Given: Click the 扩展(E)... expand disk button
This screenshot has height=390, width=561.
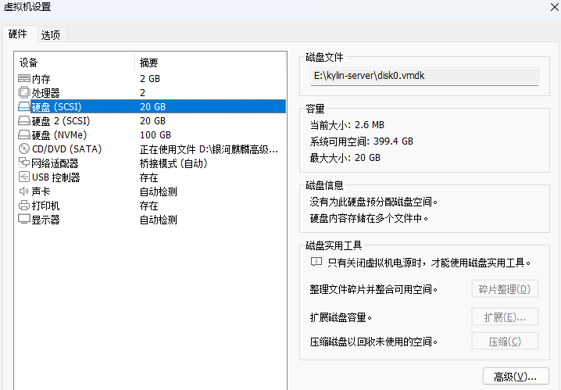Looking at the screenshot, I should pyautogui.click(x=505, y=317).
